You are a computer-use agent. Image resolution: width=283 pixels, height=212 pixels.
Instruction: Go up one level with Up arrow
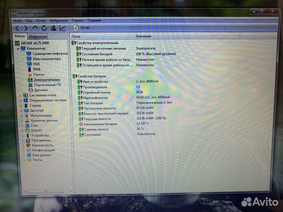point(35,28)
